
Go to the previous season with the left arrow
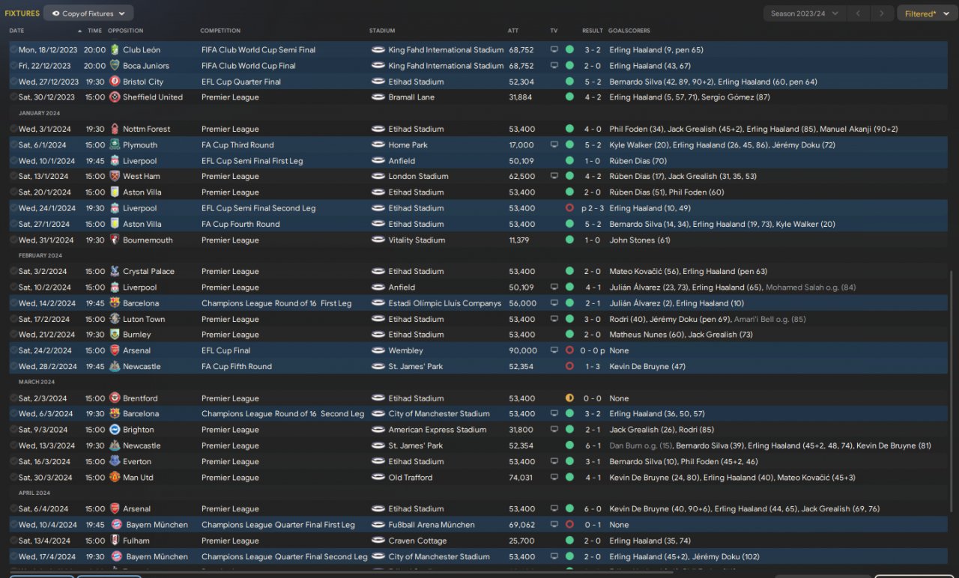pos(859,13)
